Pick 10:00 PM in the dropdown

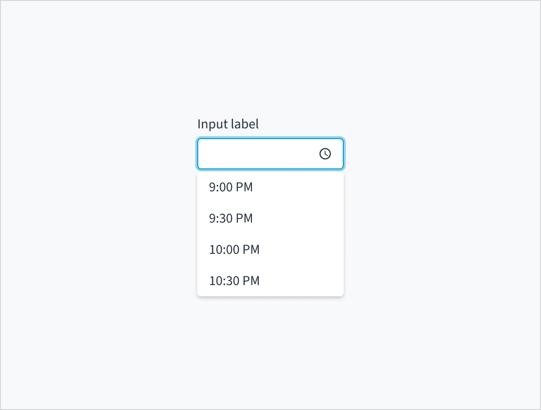pos(234,250)
